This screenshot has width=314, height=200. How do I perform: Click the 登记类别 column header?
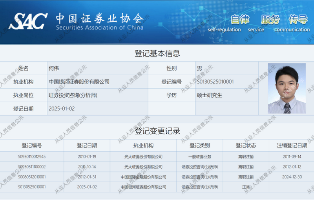coord(199,145)
